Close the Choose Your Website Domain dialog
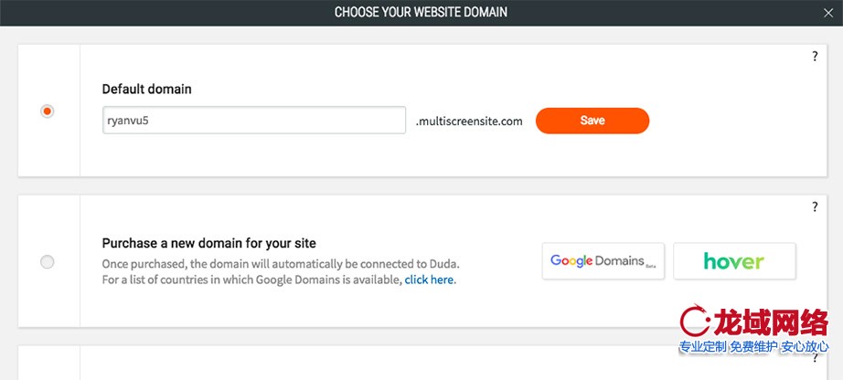Image resolution: width=843 pixels, height=380 pixels. (827, 13)
